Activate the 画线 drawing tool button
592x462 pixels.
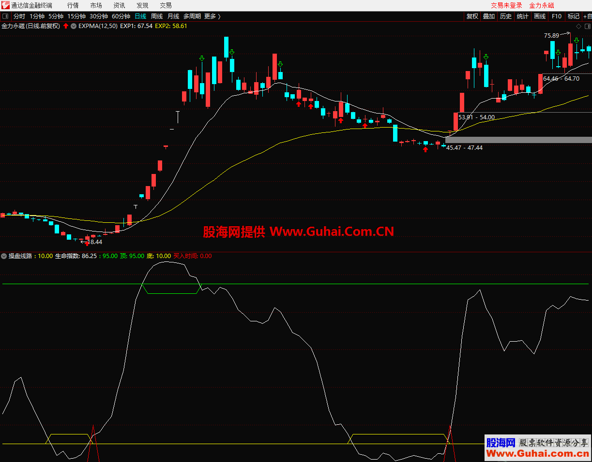540,16
